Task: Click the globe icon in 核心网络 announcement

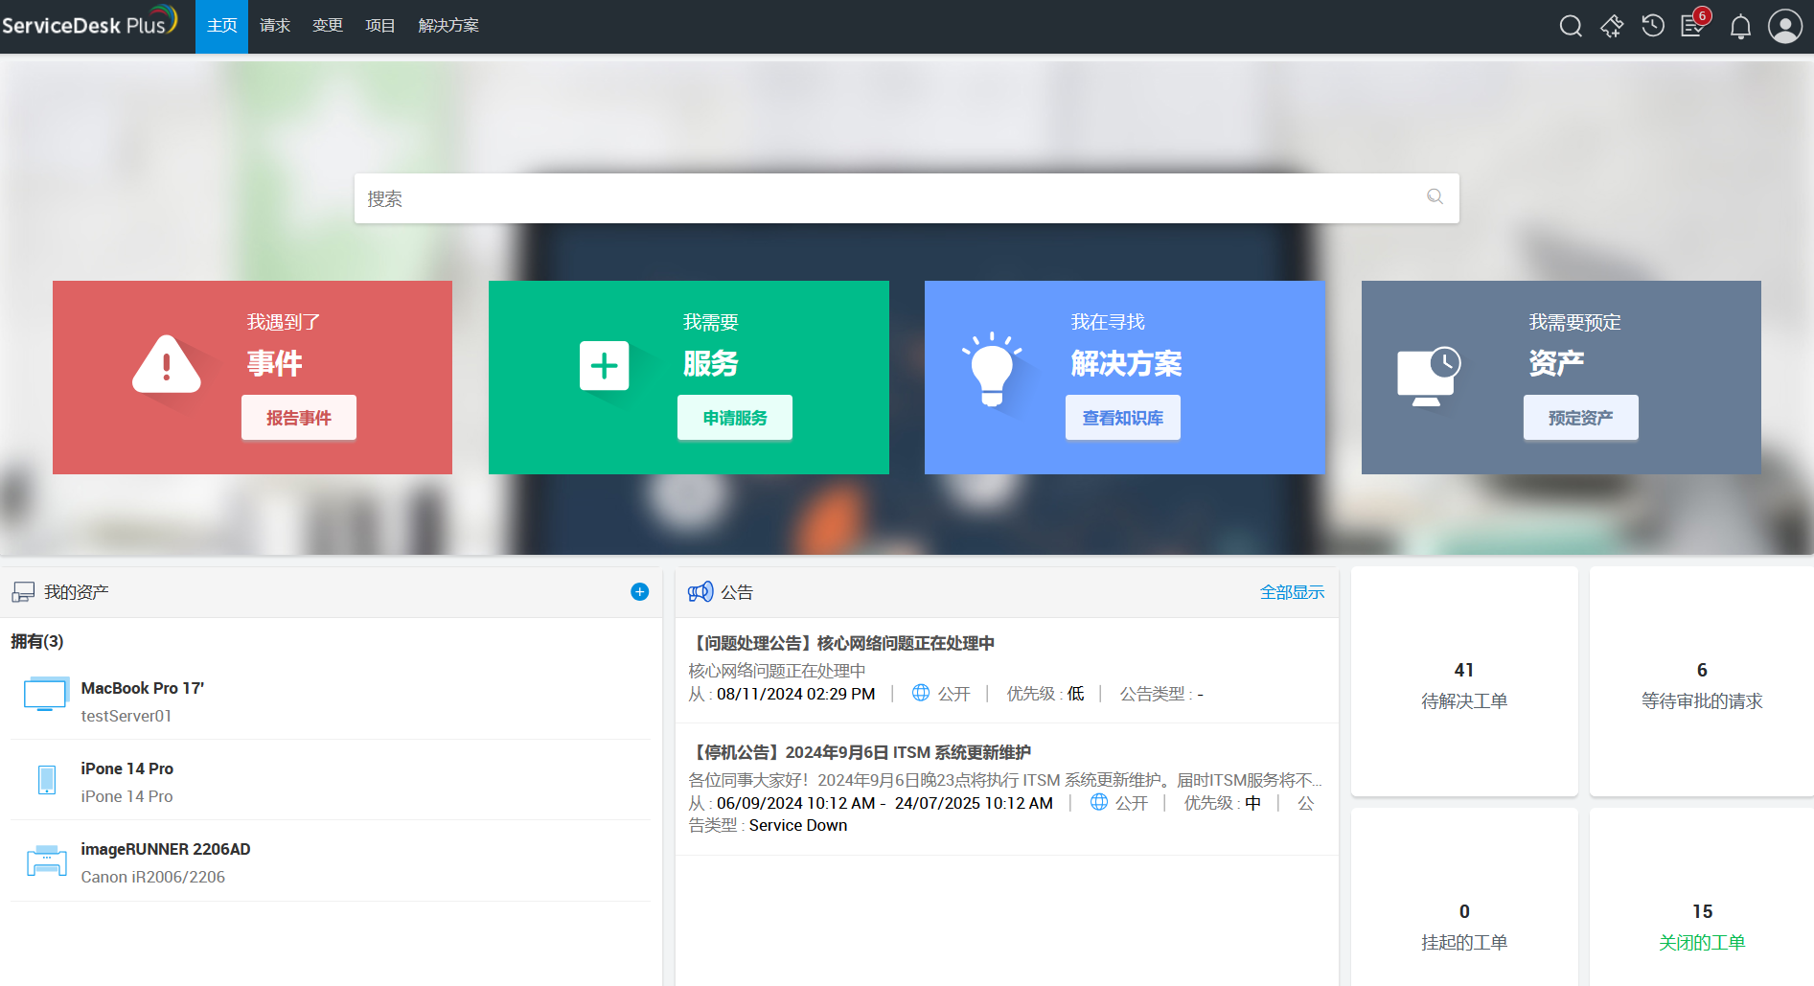Action: tap(921, 693)
